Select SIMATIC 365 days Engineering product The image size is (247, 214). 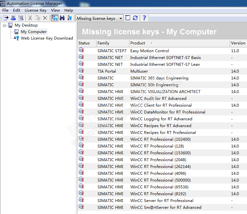tap(159, 78)
